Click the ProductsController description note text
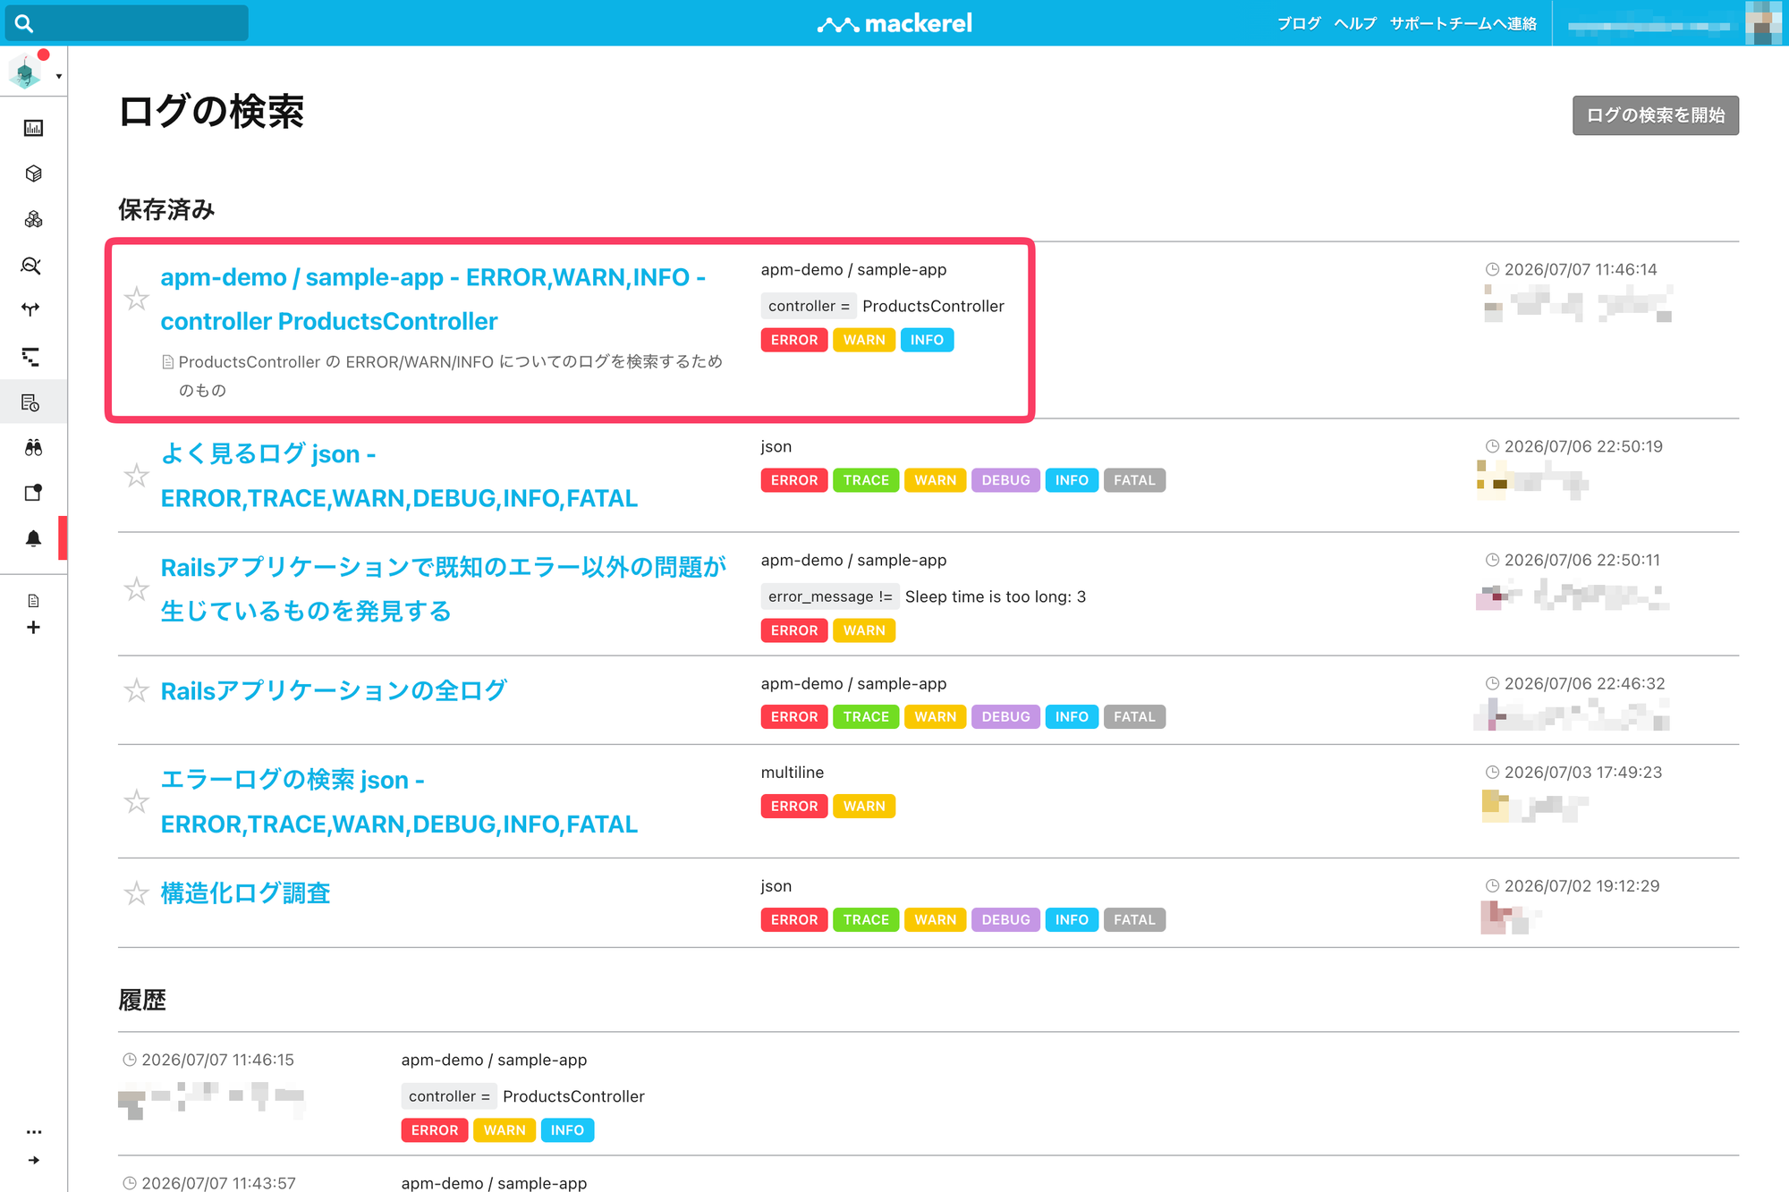The height and width of the screenshot is (1192, 1789). tap(442, 376)
